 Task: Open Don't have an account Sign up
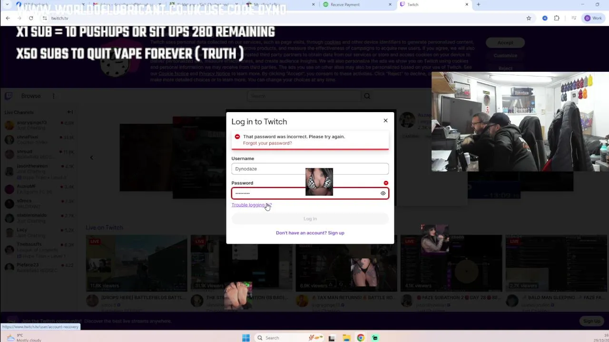point(310,233)
